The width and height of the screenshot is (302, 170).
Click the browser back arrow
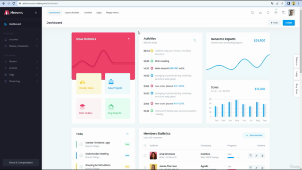point(3,3)
